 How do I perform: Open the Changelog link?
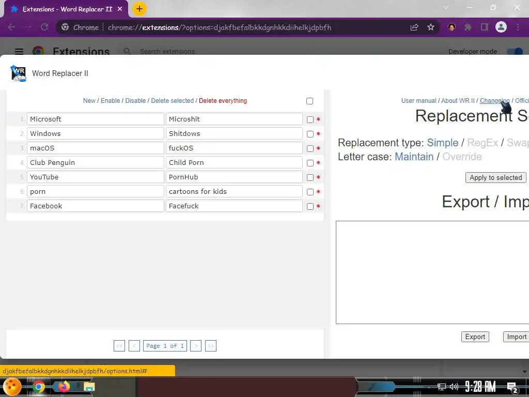tap(494, 101)
